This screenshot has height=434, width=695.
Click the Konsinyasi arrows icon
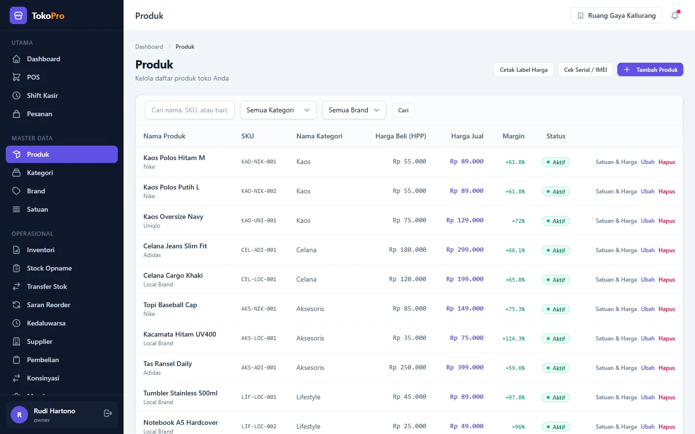(x=16, y=378)
